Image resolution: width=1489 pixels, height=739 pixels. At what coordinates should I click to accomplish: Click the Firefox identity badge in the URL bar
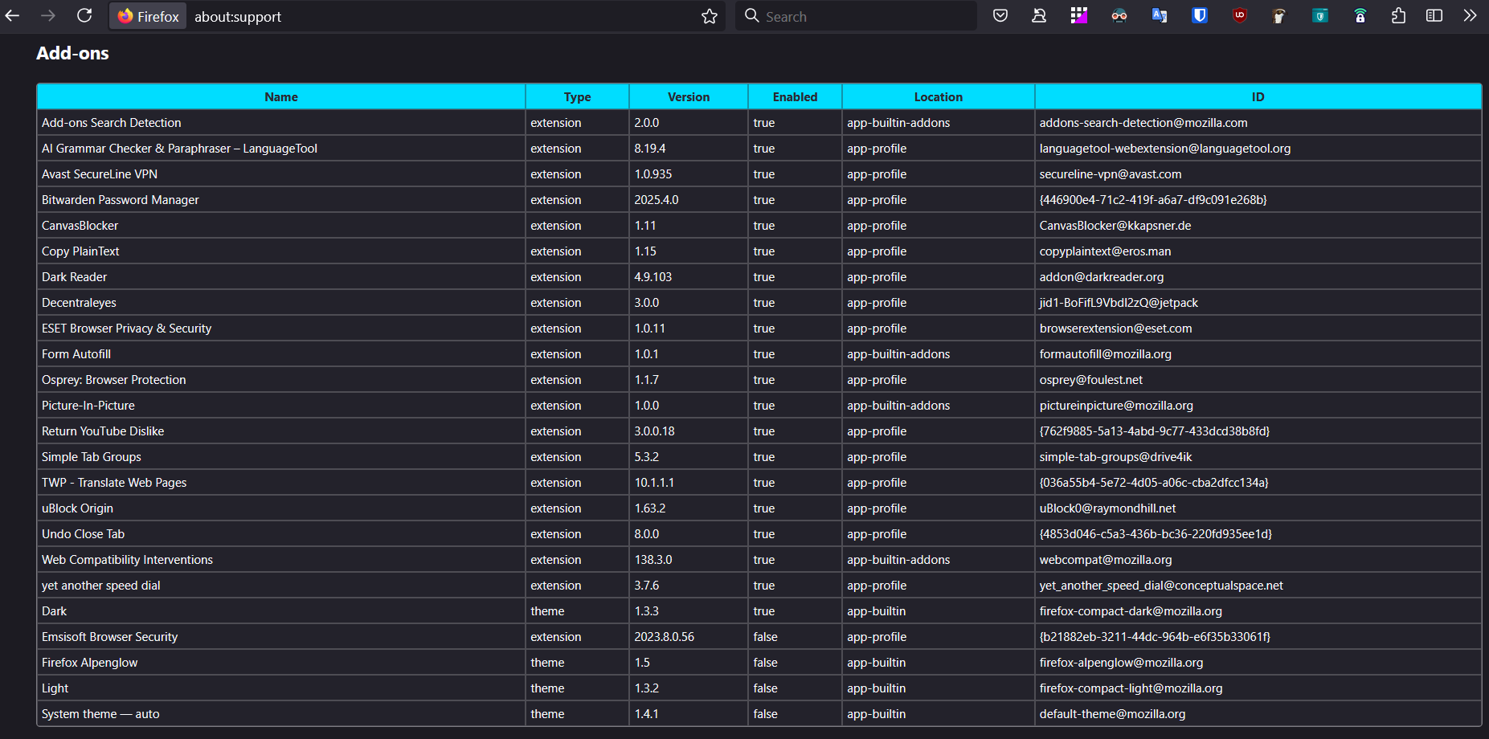coord(149,16)
